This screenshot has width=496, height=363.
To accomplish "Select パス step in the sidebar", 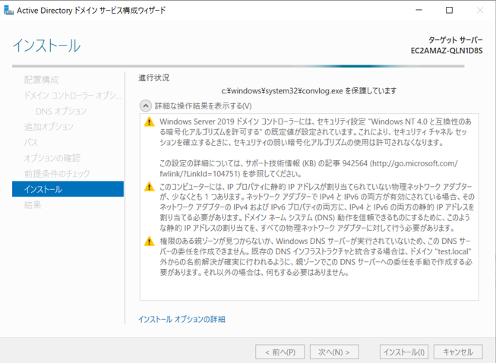I will tap(30, 142).
